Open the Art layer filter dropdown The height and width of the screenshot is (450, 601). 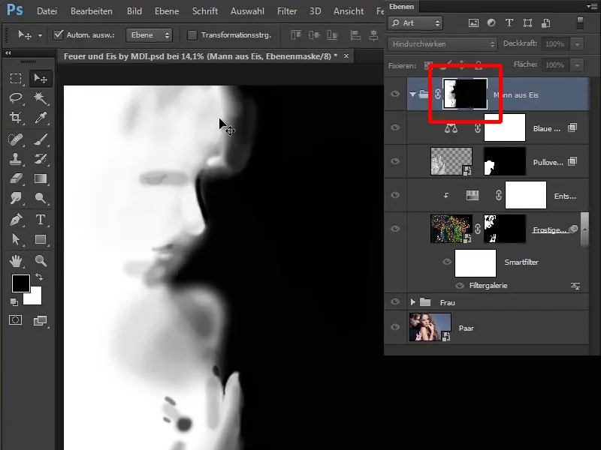click(x=415, y=23)
